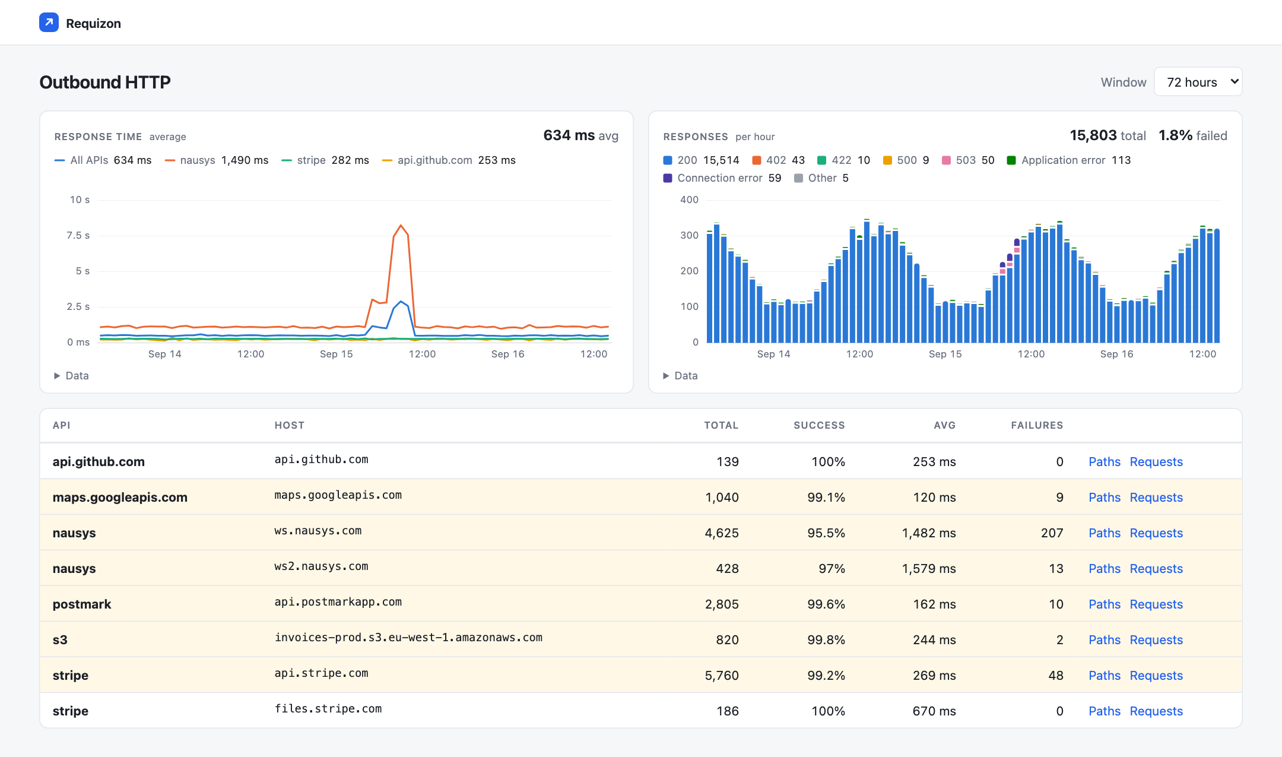Viewport: 1282px width, 757px height.
Task: Open Paths for maps.googleapis.com row
Action: point(1105,498)
